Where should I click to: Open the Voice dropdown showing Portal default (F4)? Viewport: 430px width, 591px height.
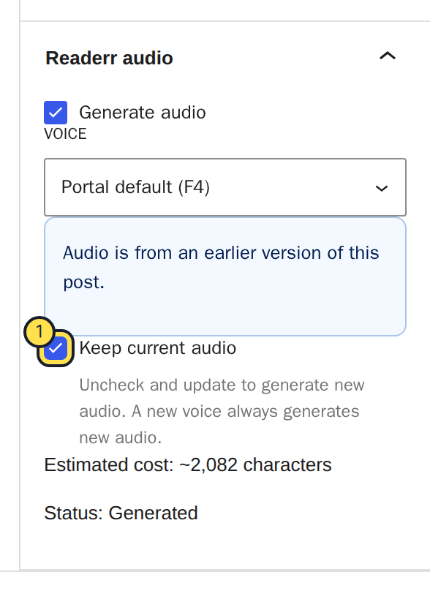tap(225, 187)
